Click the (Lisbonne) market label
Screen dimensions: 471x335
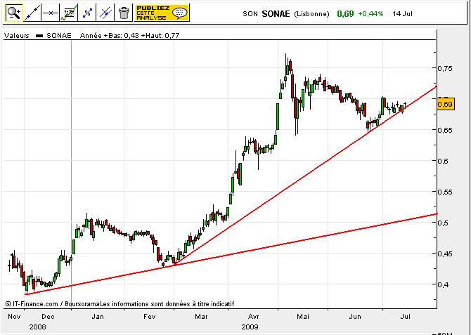[x=311, y=14]
